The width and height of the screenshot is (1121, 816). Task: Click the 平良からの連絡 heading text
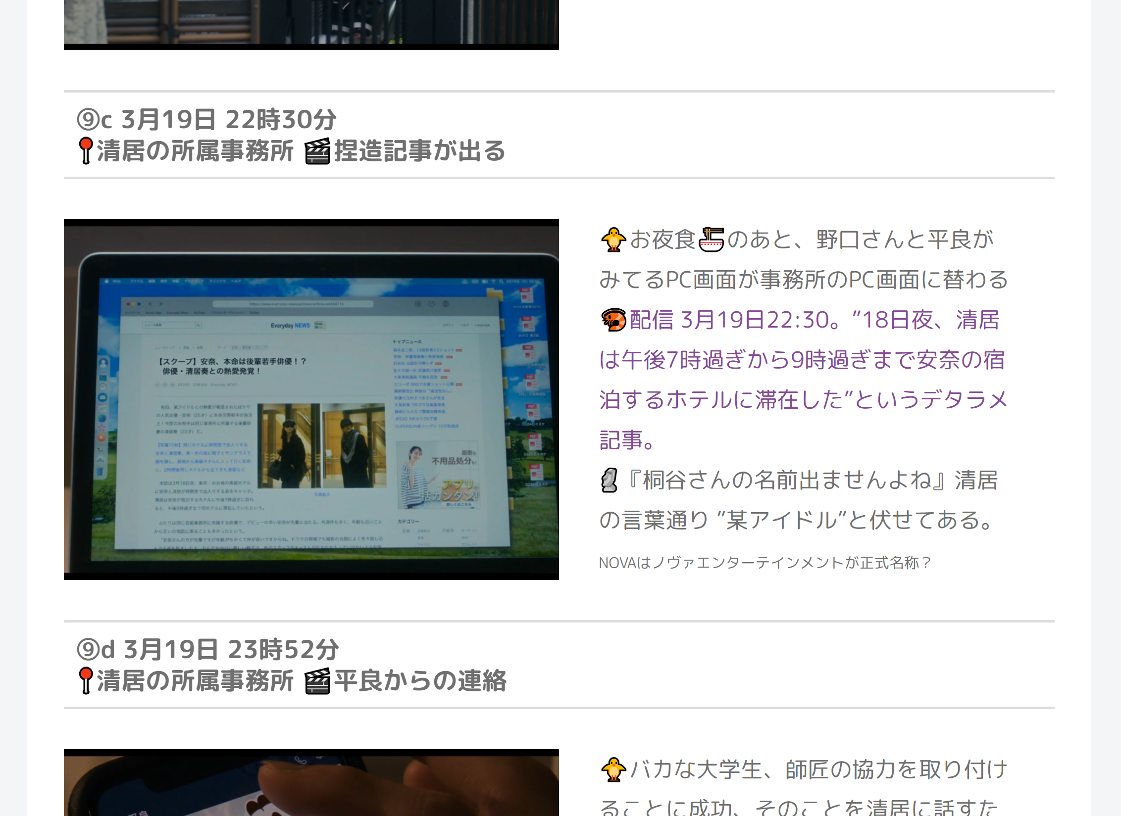[x=420, y=681]
